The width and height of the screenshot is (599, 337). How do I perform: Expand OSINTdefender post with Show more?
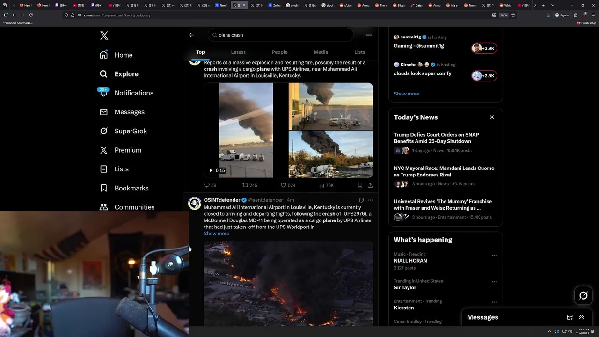[216, 234]
